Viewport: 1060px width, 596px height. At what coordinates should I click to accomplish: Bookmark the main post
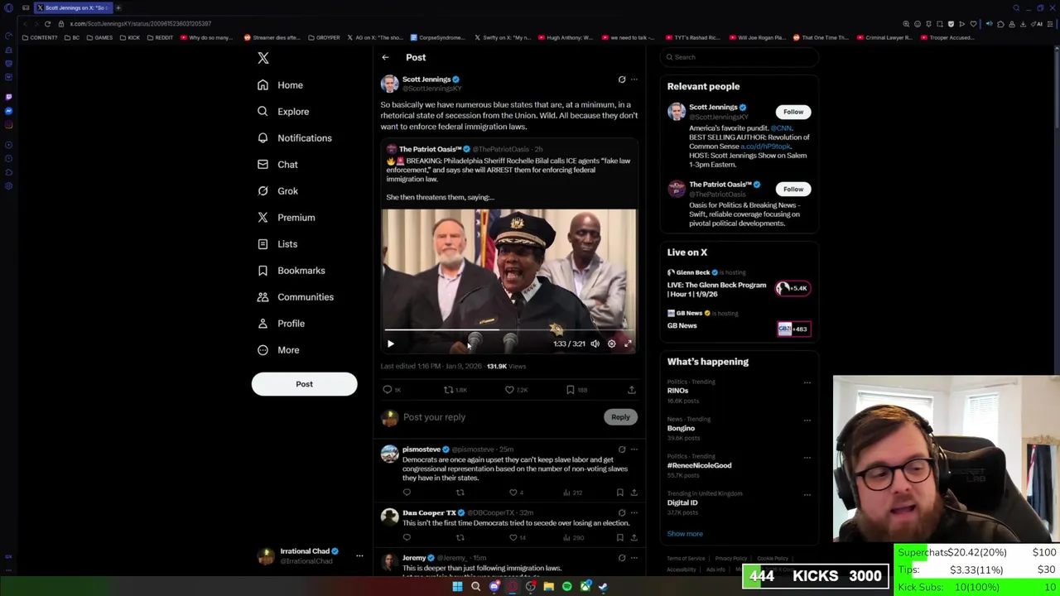[x=571, y=390]
